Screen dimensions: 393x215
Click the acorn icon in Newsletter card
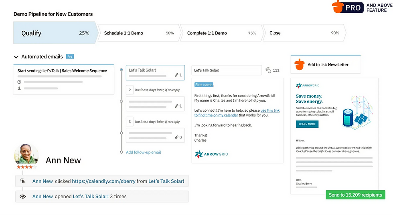[299, 64]
